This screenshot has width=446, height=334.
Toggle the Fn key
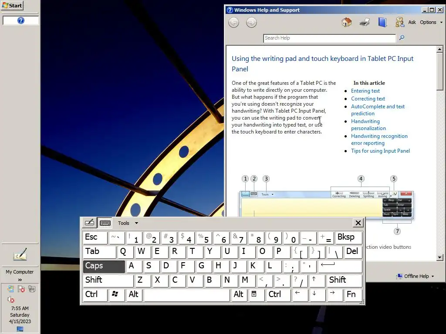pyautogui.click(x=353, y=294)
